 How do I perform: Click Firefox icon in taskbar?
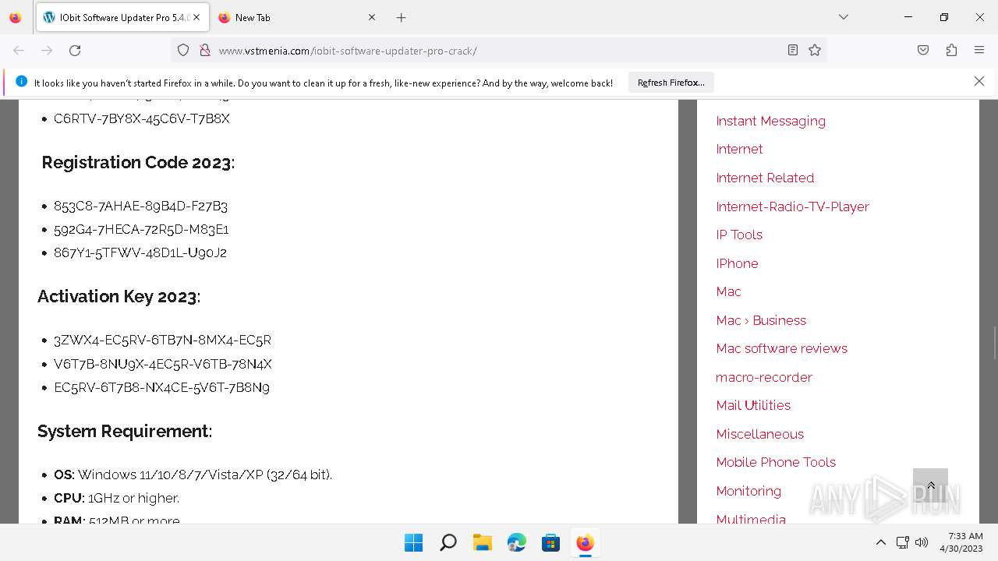pyautogui.click(x=585, y=542)
